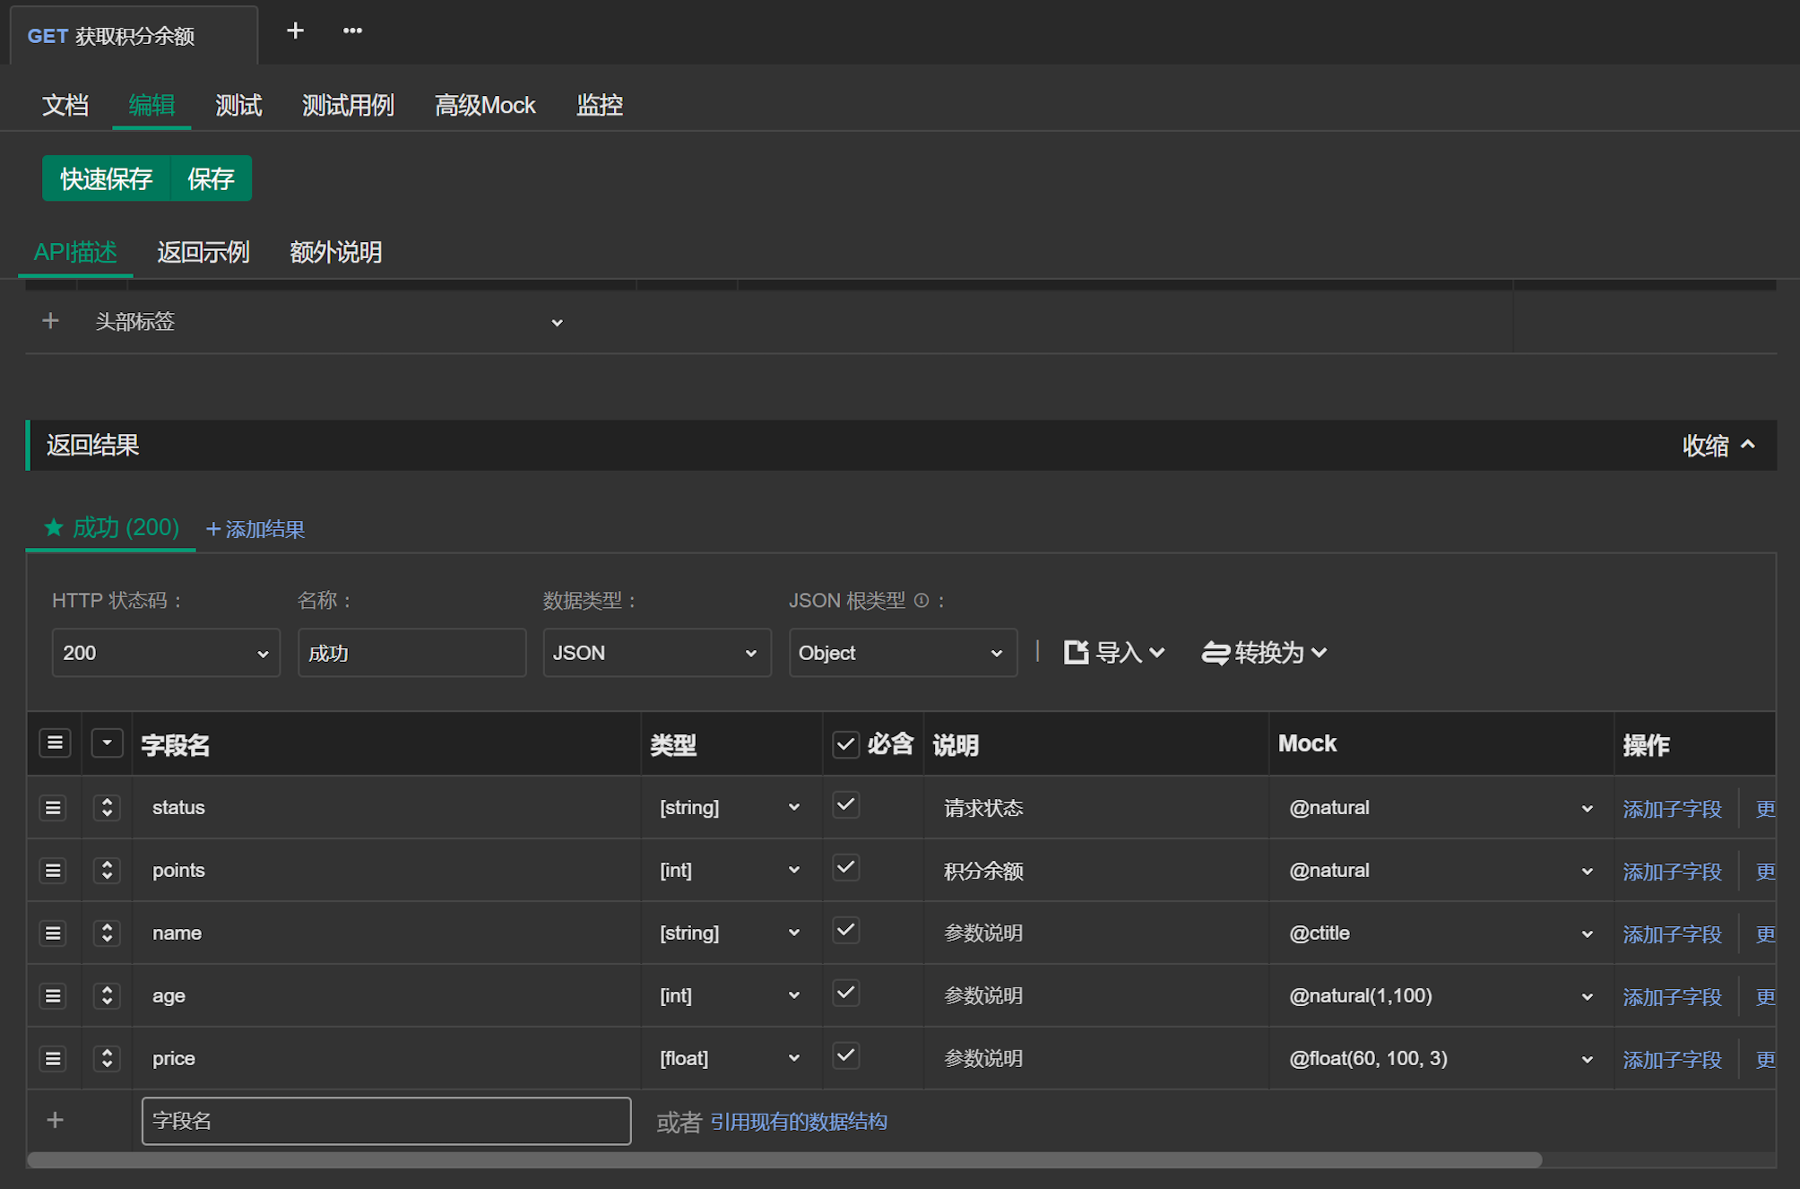Screen dimensions: 1800x1189
Task: Open the 导入 dropdown menu
Action: click(1114, 653)
